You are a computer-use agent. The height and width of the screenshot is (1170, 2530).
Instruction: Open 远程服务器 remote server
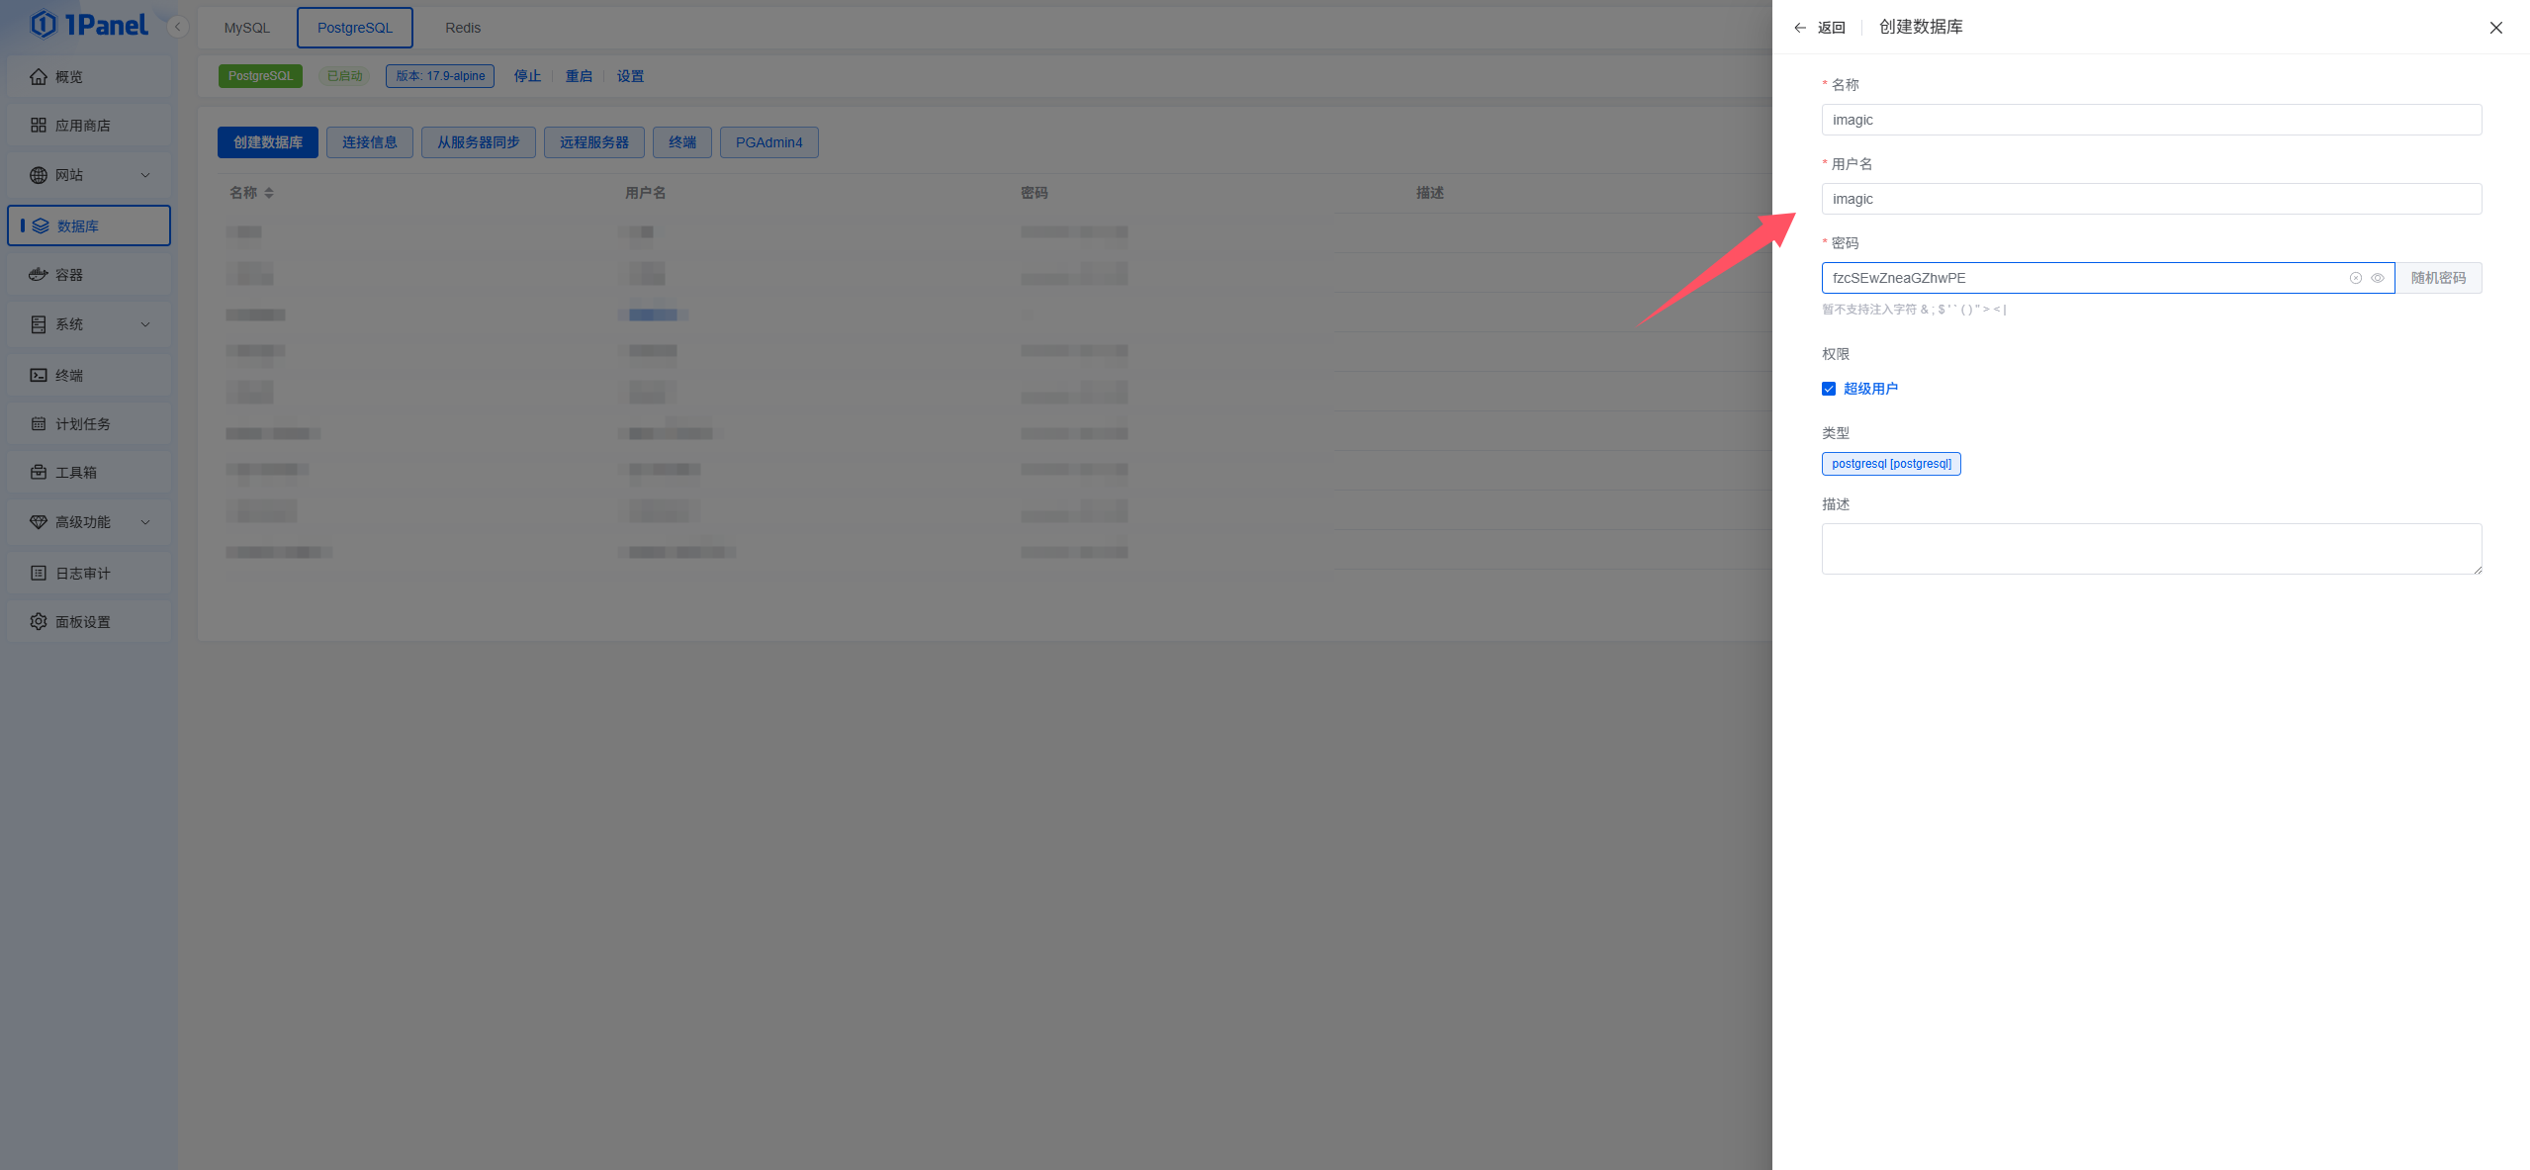click(x=594, y=142)
